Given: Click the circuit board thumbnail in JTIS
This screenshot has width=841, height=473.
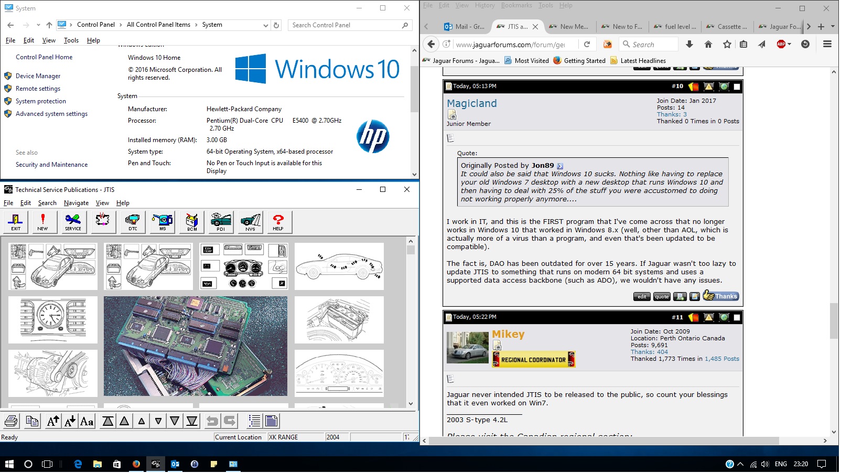Looking at the screenshot, I should point(196,346).
